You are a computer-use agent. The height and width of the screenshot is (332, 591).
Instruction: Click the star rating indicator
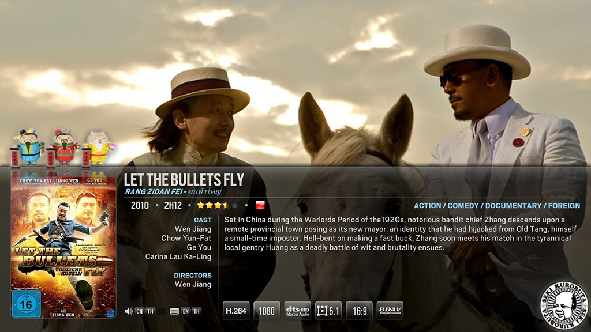point(218,205)
